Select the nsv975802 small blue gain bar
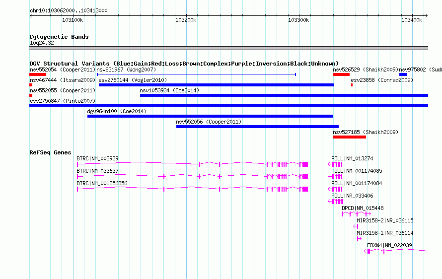 point(403,74)
